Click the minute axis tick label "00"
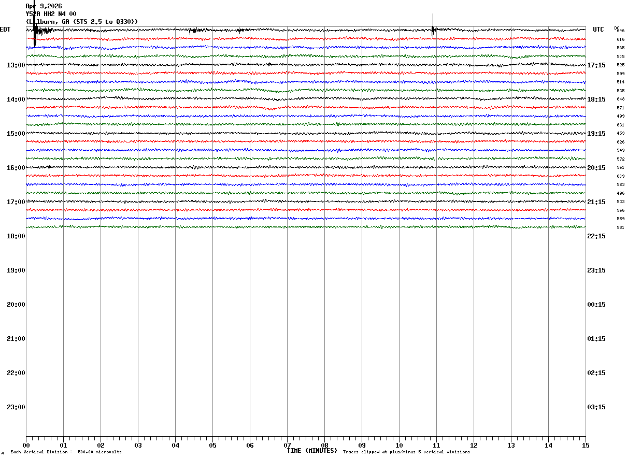 tap(26, 446)
